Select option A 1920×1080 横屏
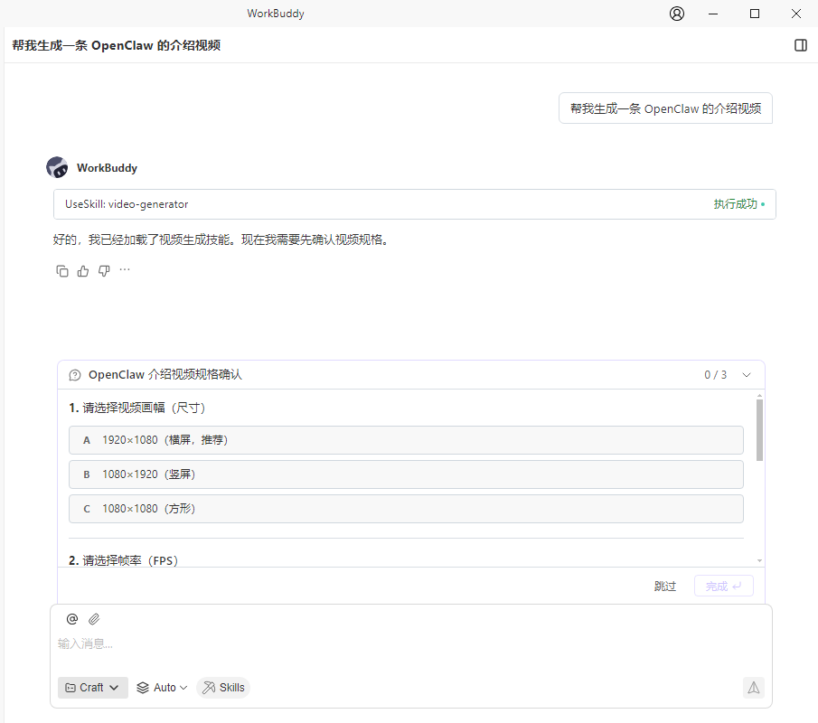Image resolution: width=818 pixels, height=723 pixels. [x=406, y=440]
